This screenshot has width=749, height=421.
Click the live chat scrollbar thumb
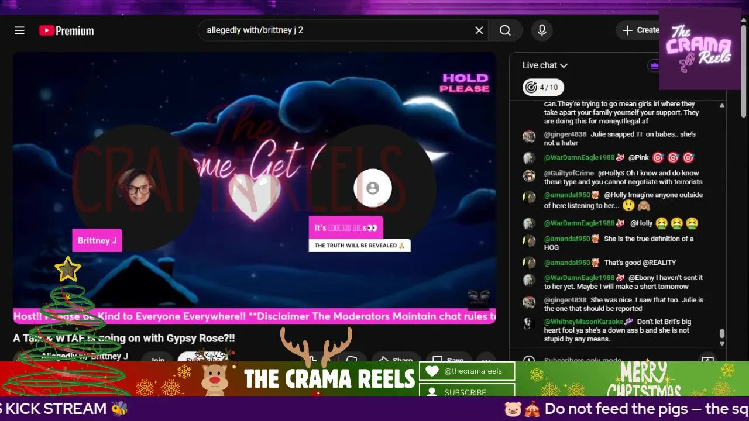coord(722,333)
